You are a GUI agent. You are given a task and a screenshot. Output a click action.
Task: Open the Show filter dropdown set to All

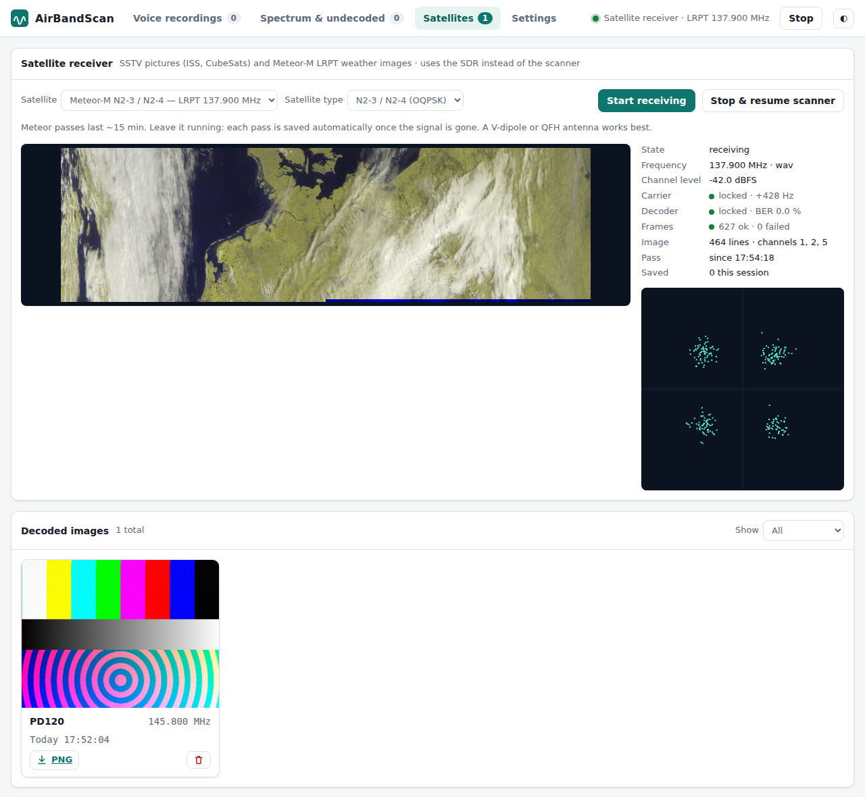coord(804,530)
